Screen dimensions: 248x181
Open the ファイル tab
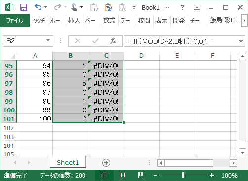(x=15, y=21)
